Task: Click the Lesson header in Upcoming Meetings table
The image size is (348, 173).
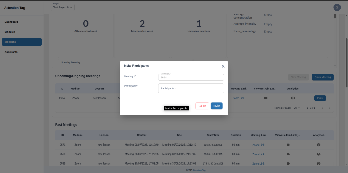Action: tap(99, 89)
